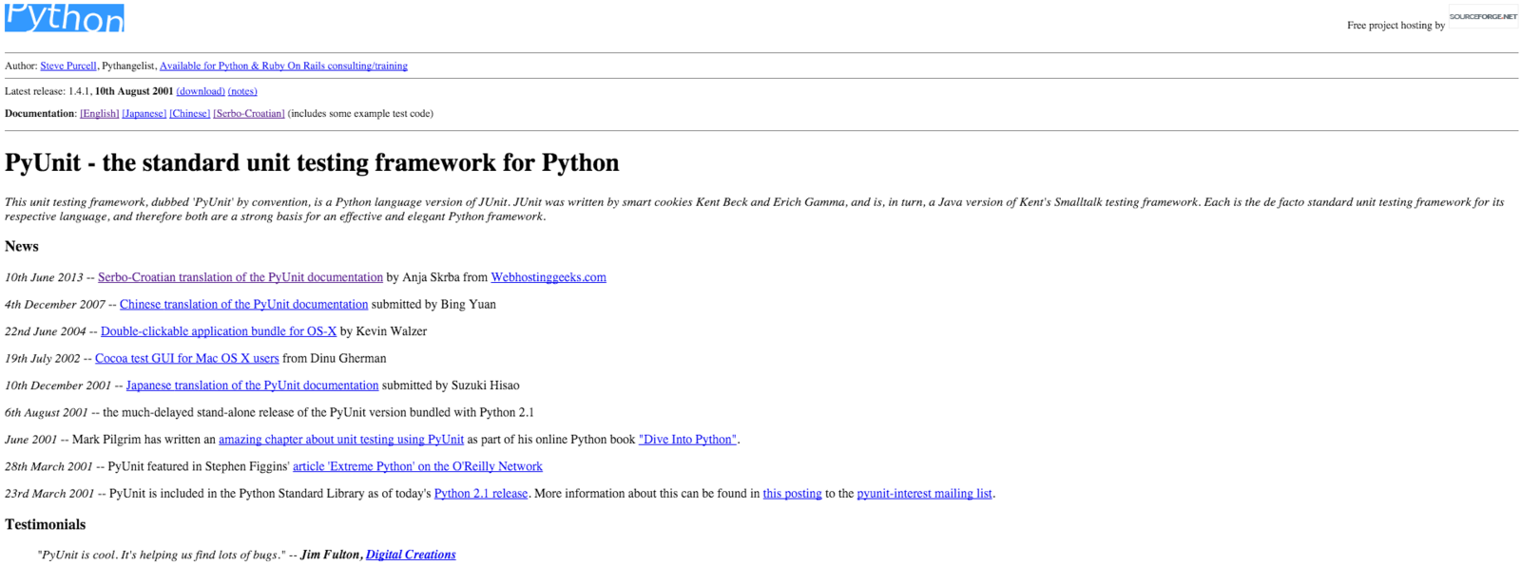Click 'by Kevin Walzer' text
This screenshot has width=1521, height=565.
pos(383,331)
